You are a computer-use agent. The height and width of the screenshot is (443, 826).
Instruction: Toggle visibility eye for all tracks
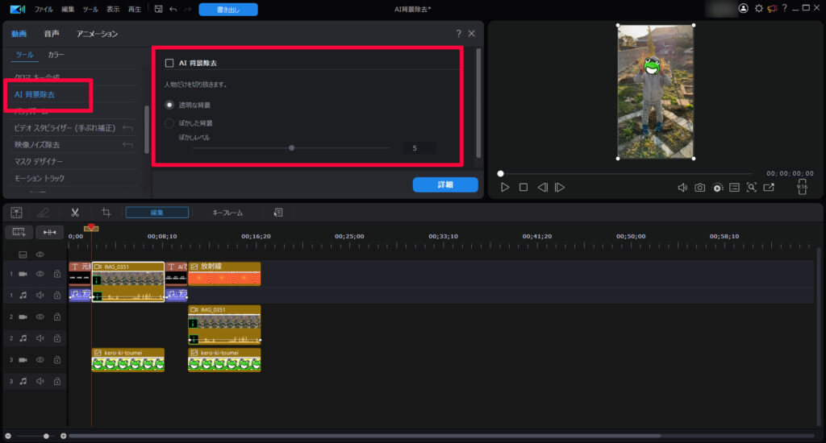[40, 255]
